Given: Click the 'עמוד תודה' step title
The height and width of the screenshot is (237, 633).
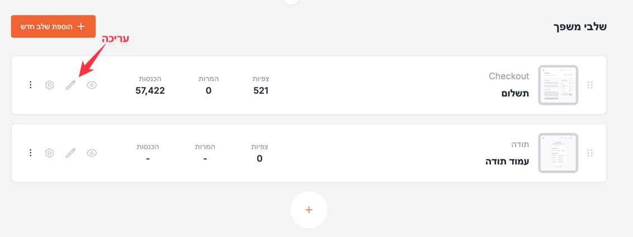Looking at the screenshot, I should [507, 162].
